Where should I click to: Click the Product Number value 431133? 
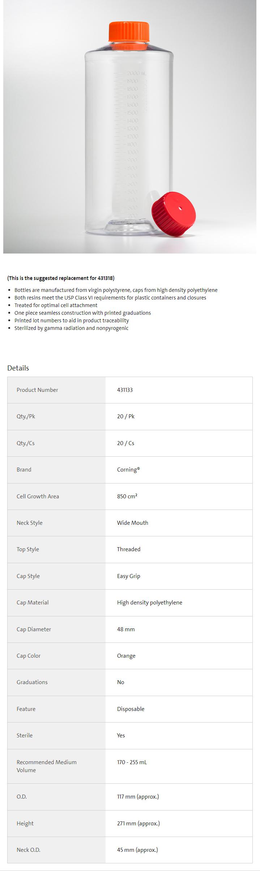pos(125,390)
